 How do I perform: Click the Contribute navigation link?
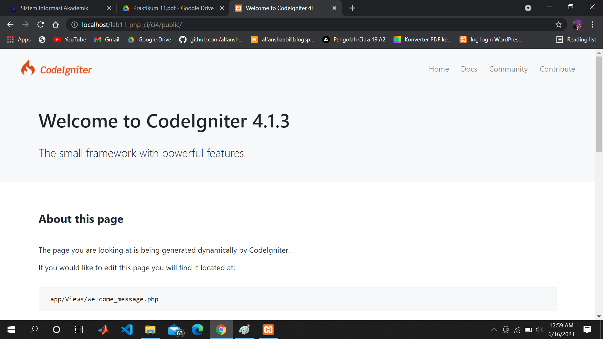click(x=557, y=69)
